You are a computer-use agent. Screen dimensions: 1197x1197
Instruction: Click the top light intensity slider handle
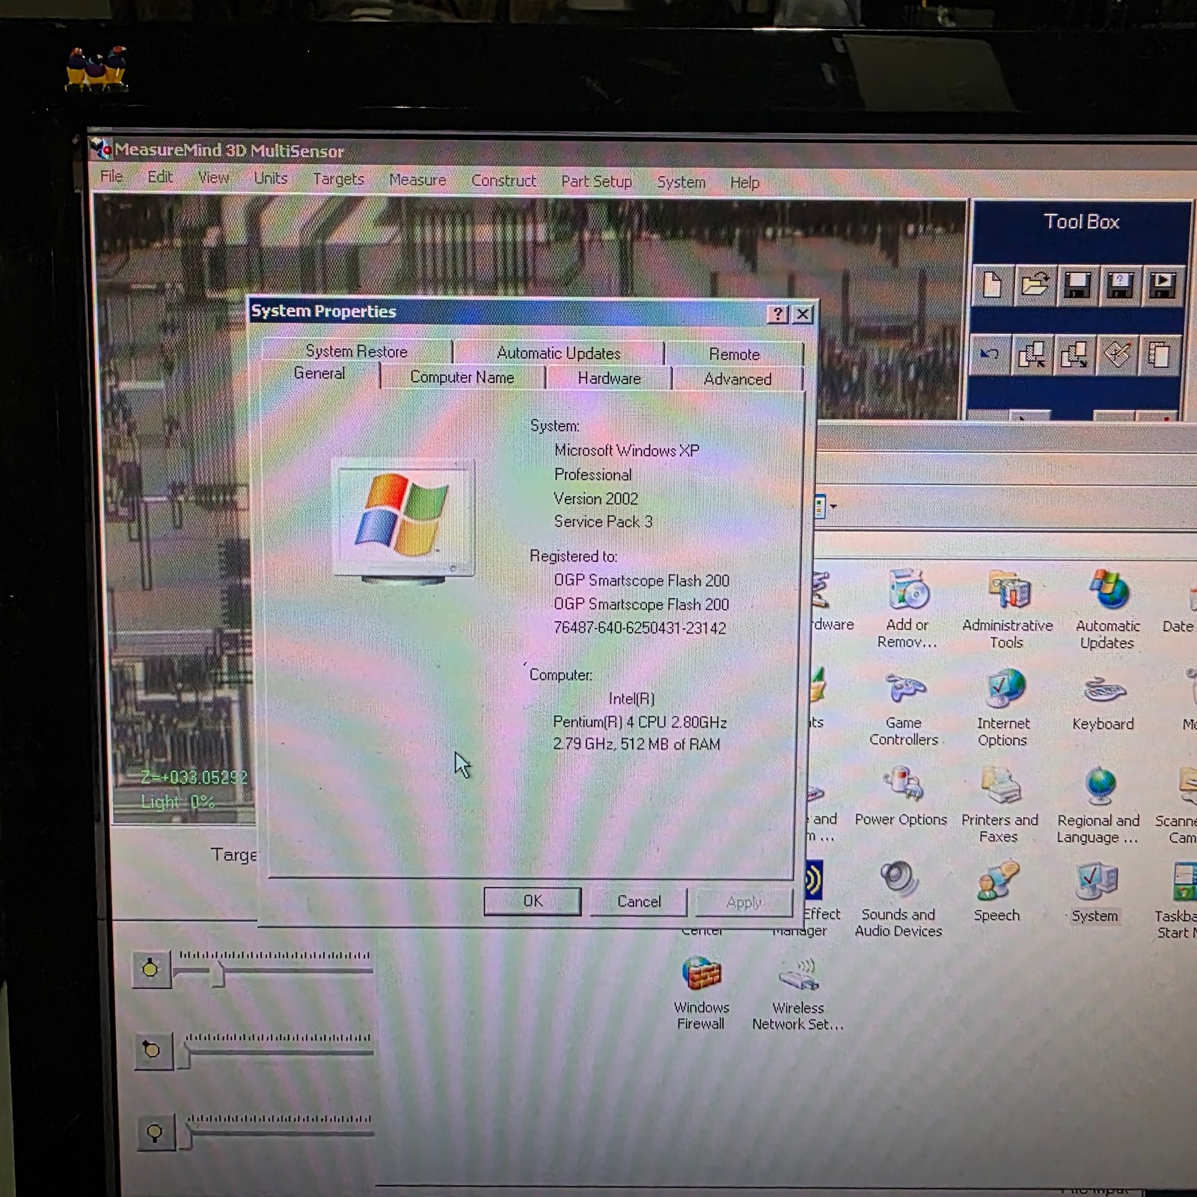tap(218, 973)
